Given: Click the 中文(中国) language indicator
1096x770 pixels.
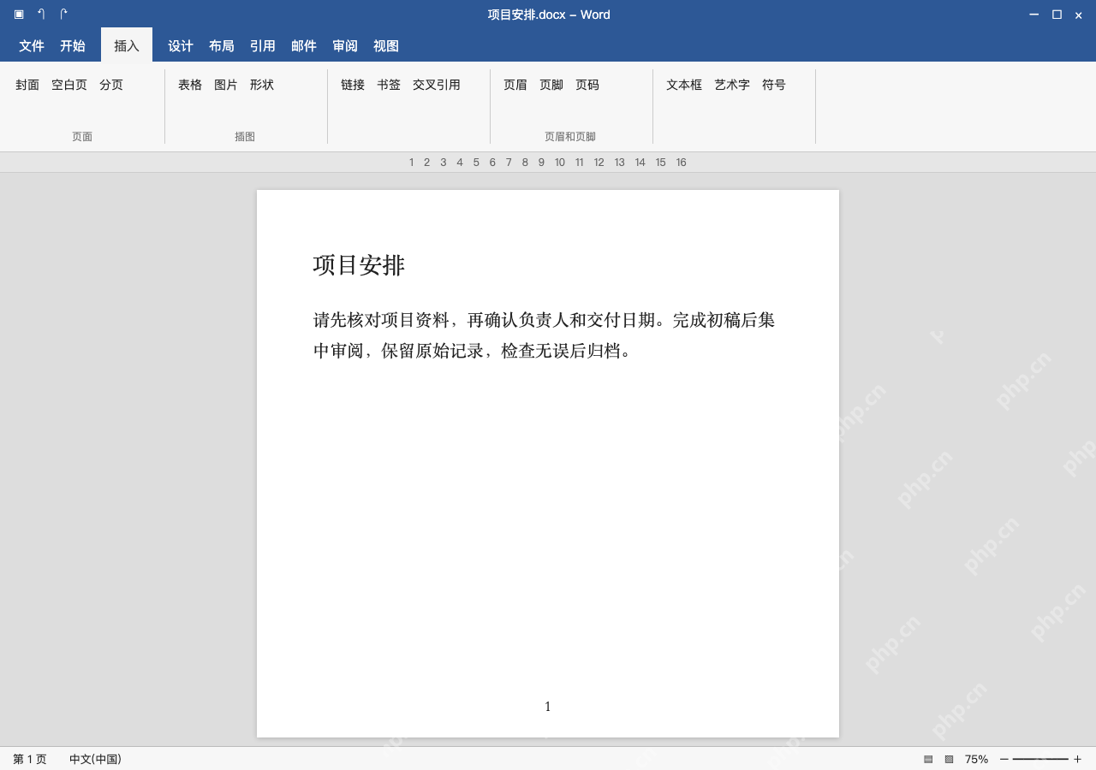Looking at the screenshot, I should [95, 759].
